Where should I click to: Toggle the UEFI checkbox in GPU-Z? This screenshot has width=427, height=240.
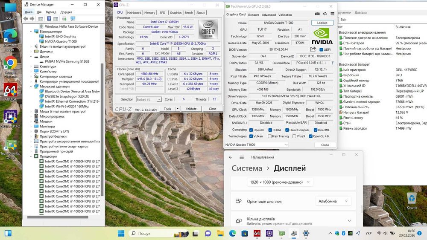pos(322,49)
